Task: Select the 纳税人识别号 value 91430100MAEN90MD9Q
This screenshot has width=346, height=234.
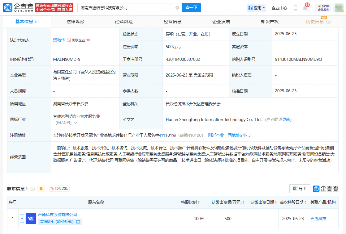Action: click(x=298, y=60)
